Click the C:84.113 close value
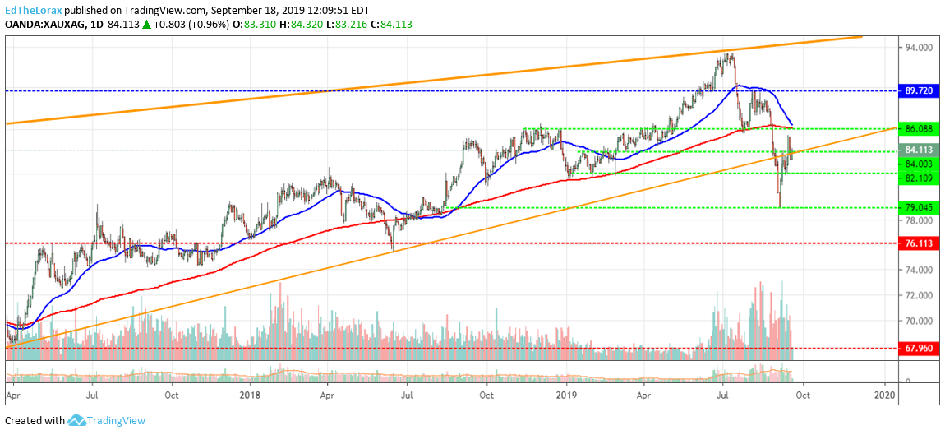945x435 pixels. [x=390, y=25]
